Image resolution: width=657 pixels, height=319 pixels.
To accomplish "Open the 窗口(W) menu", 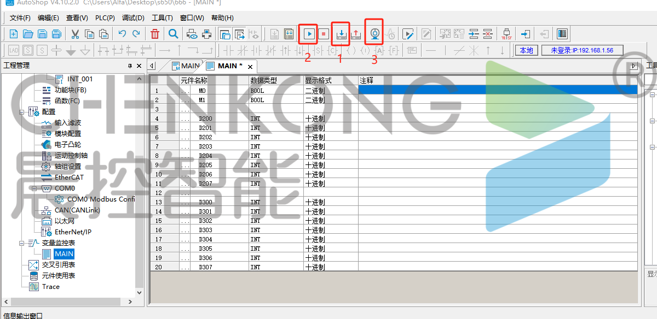I will 192,18.
